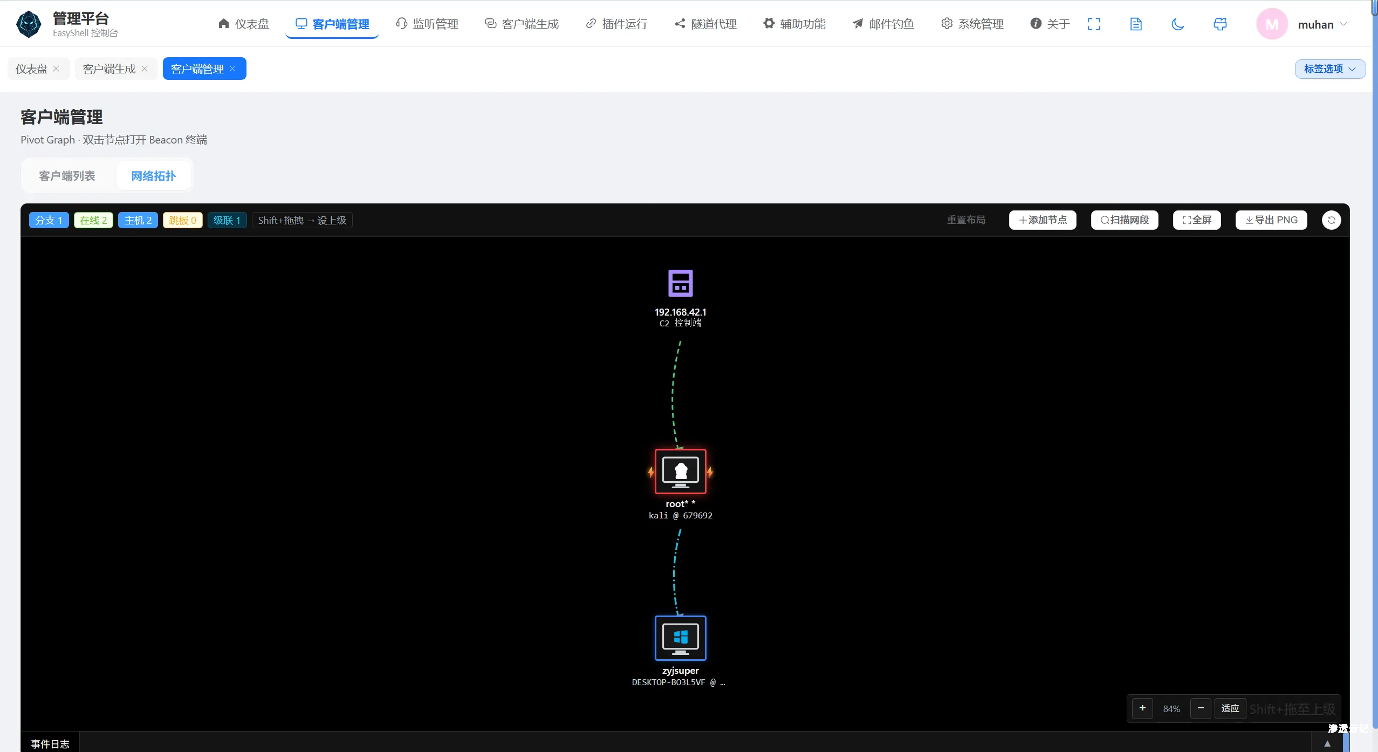Switch to the 客户端生成 page tab

point(109,69)
